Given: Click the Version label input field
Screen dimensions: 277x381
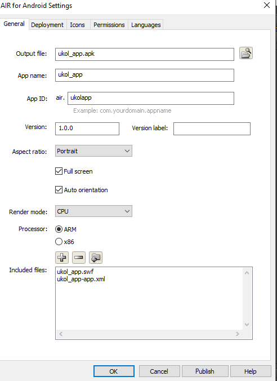Looking at the screenshot, I should [x=212, y=129].
